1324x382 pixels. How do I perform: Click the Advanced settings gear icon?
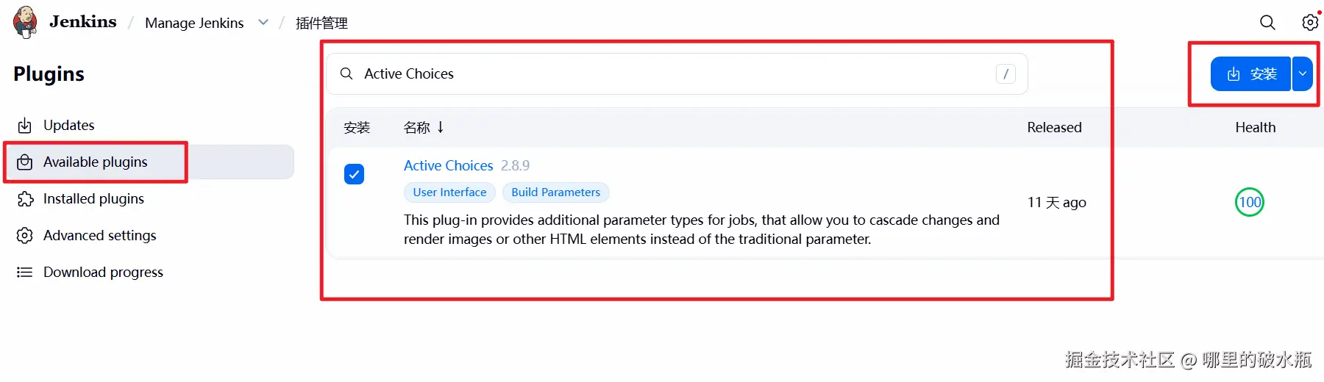pyautogui.click(x=25, y=236)
